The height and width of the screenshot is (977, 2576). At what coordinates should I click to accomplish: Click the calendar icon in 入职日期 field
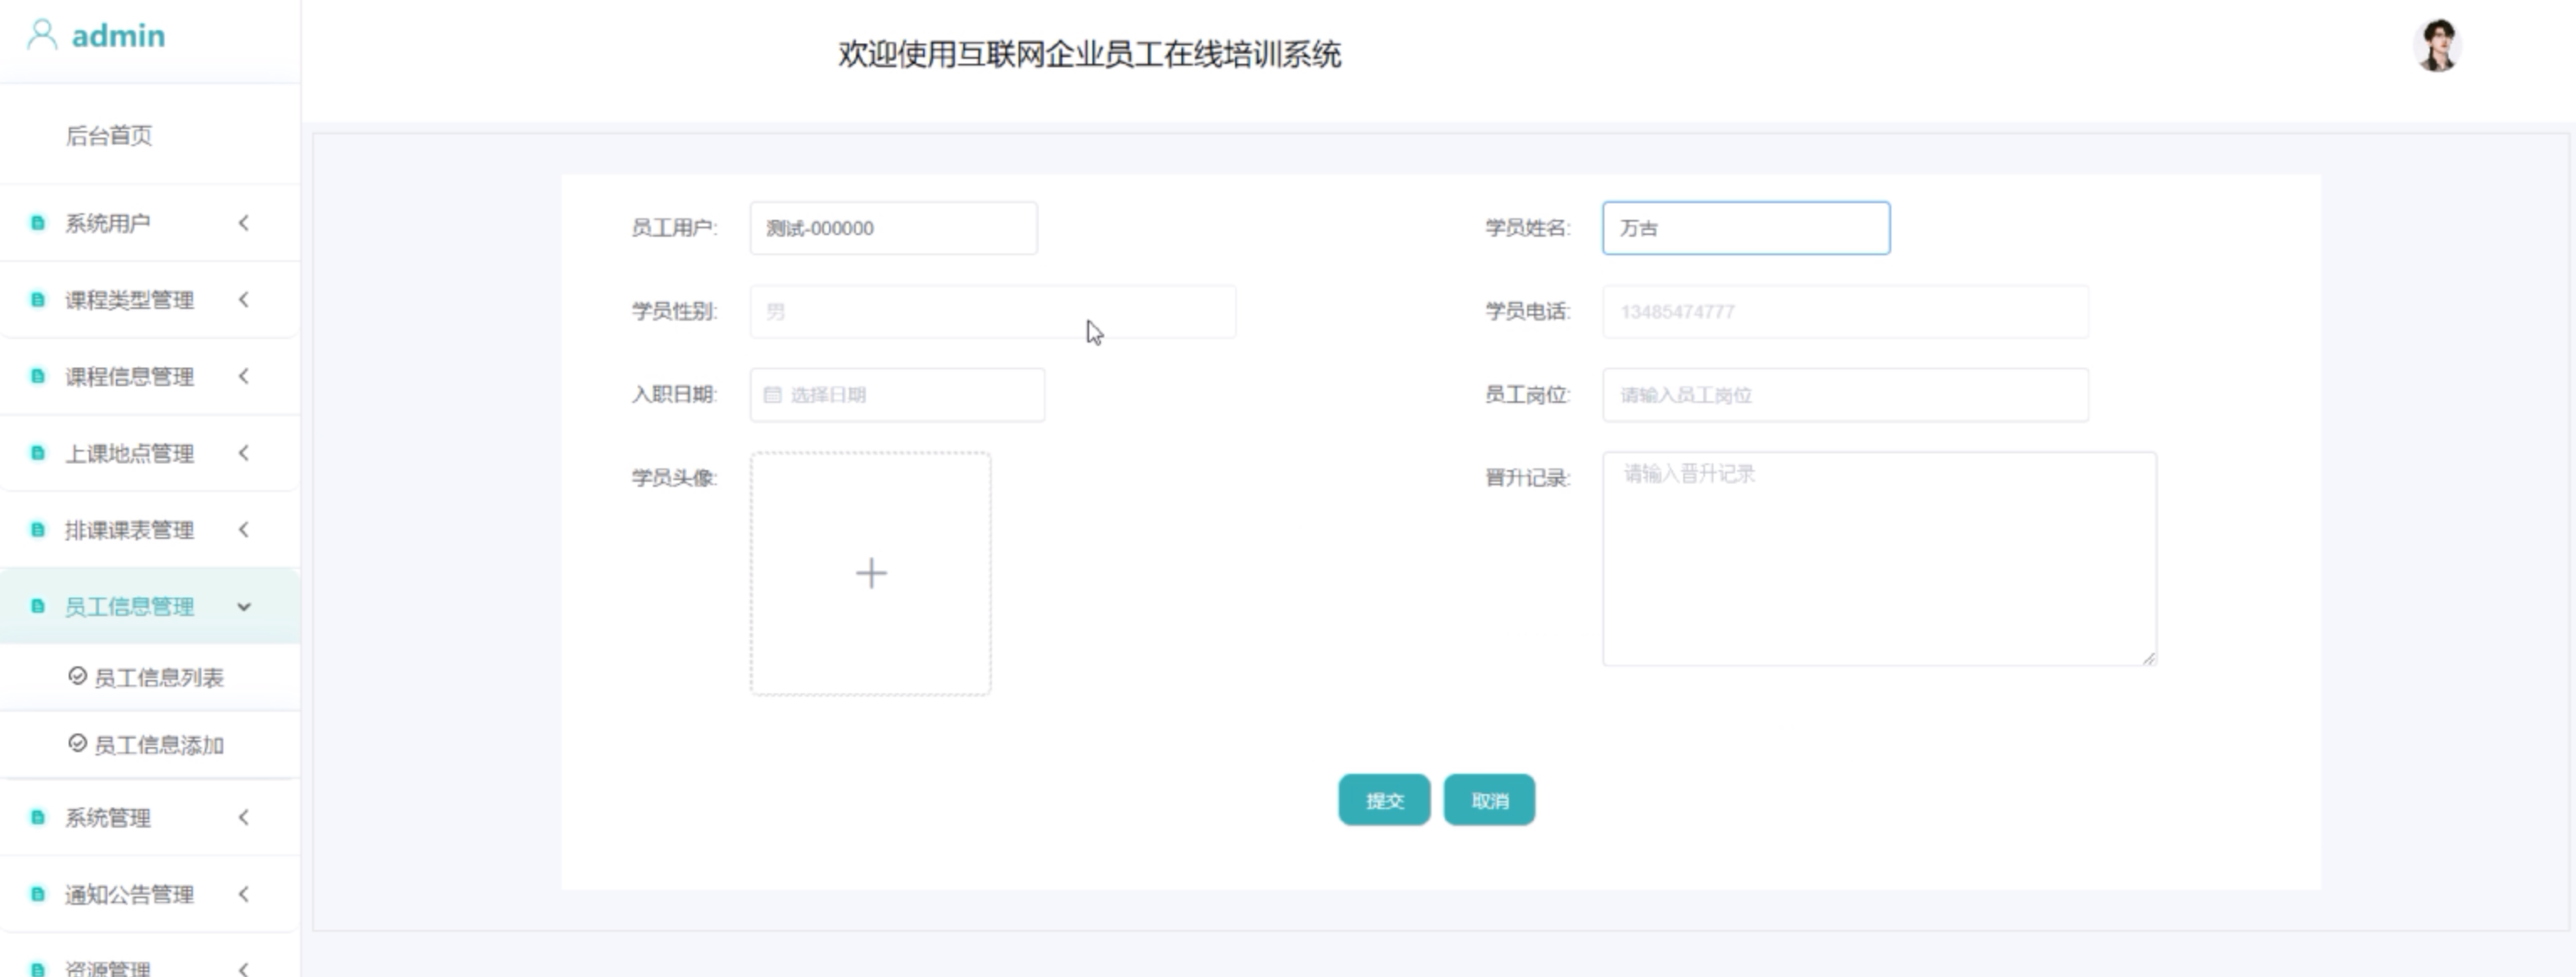(772, 395)
